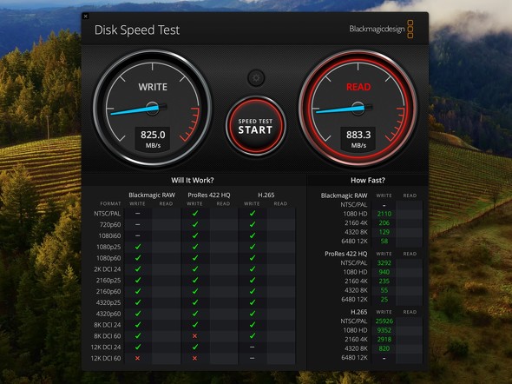Select Blackmagic RAW 6480 12K value 58
This screenshot has height=384, width=512.
[x=384, y=242]
